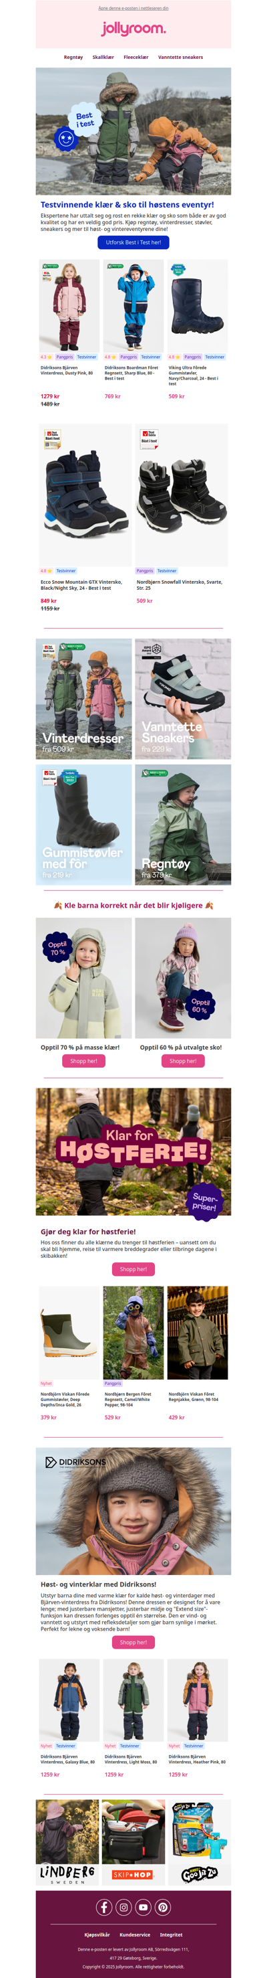Open the Instagram social icon
Image resolution: width=267 pixels, height=1978 pixels.
(x=124, y=1906)
